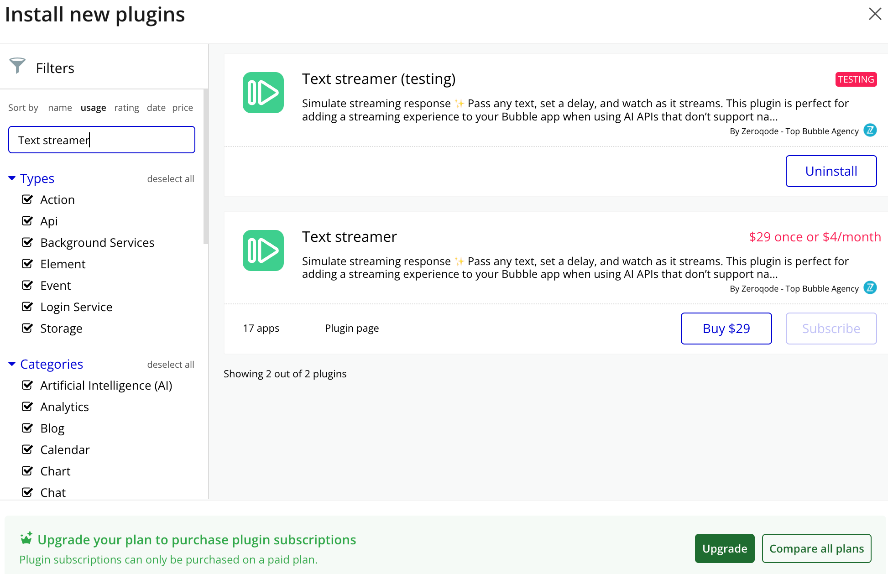Image resolution: width=888 pixels, height=574 pixels.
Task: Click deselect all for Categories
Action: coord(171,365)
